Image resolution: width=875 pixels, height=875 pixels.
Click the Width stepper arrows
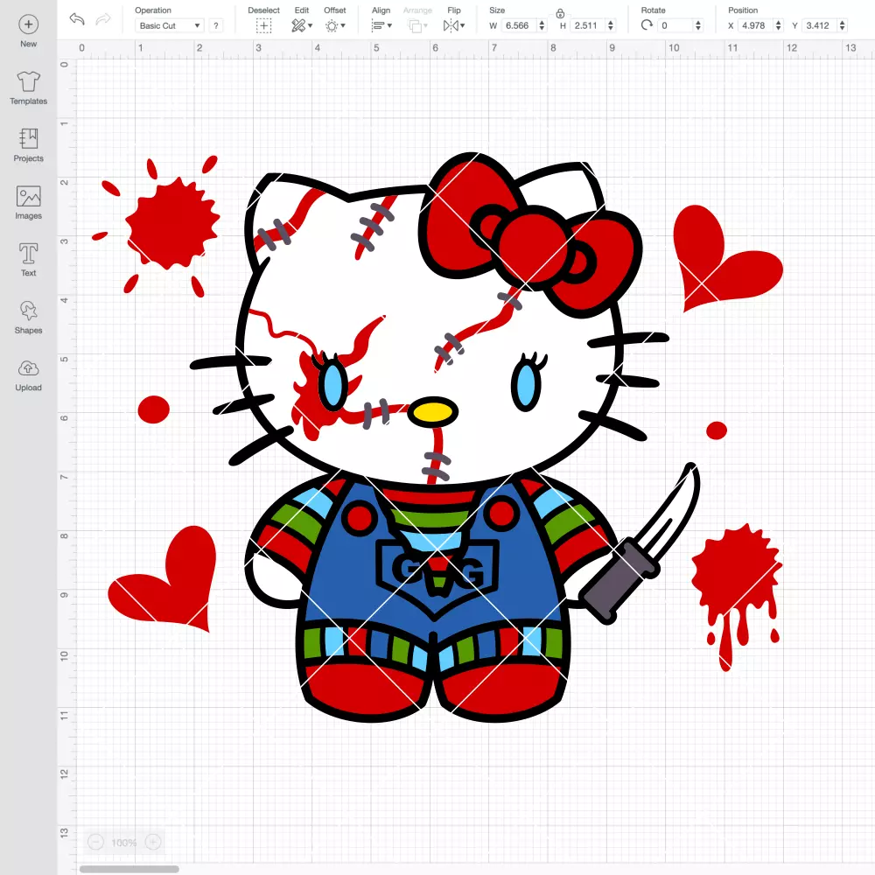click(x=542, y=25)
